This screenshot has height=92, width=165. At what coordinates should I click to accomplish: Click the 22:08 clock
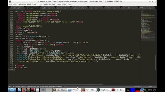click(150, 90)
